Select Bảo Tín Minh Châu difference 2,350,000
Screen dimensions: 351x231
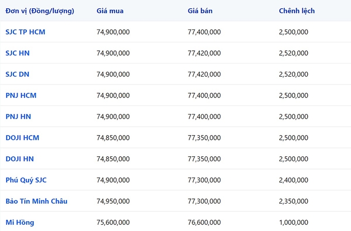tap(294, 201)
